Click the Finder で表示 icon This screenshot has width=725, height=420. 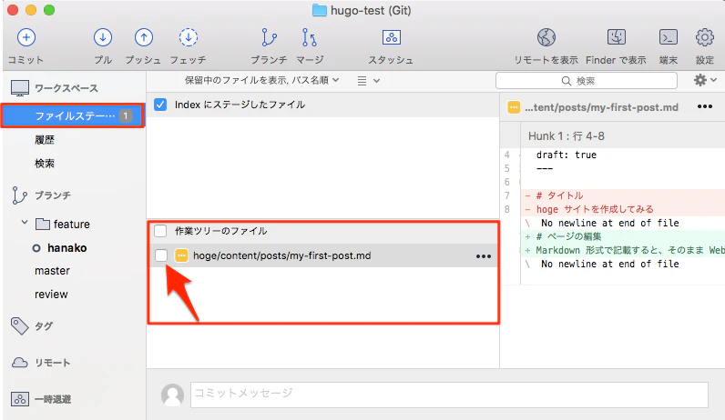pos(617,37)
